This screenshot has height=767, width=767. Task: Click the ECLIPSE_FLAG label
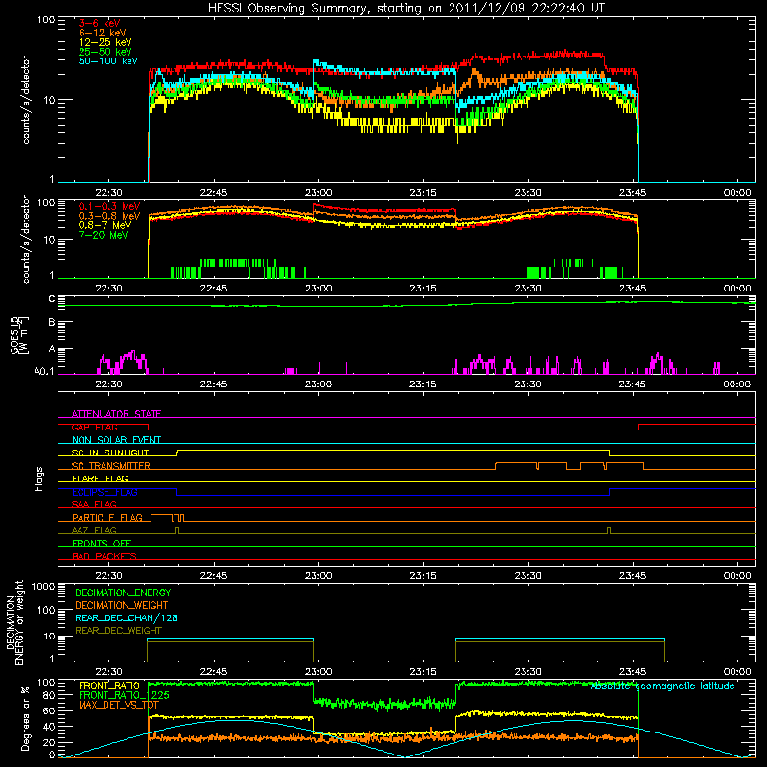[105, 492]
